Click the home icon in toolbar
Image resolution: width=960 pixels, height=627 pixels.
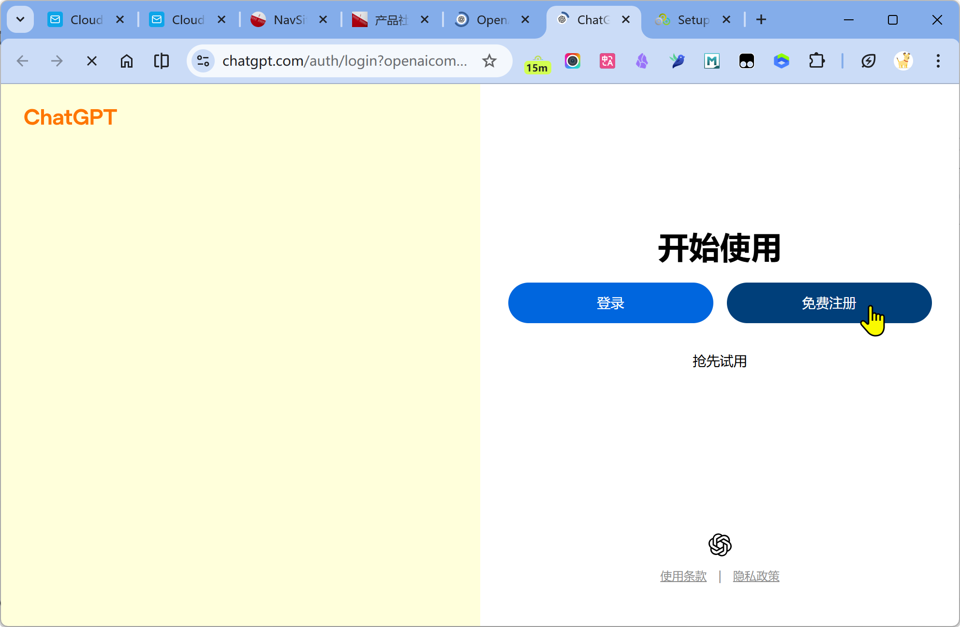[x=127, y=61]
